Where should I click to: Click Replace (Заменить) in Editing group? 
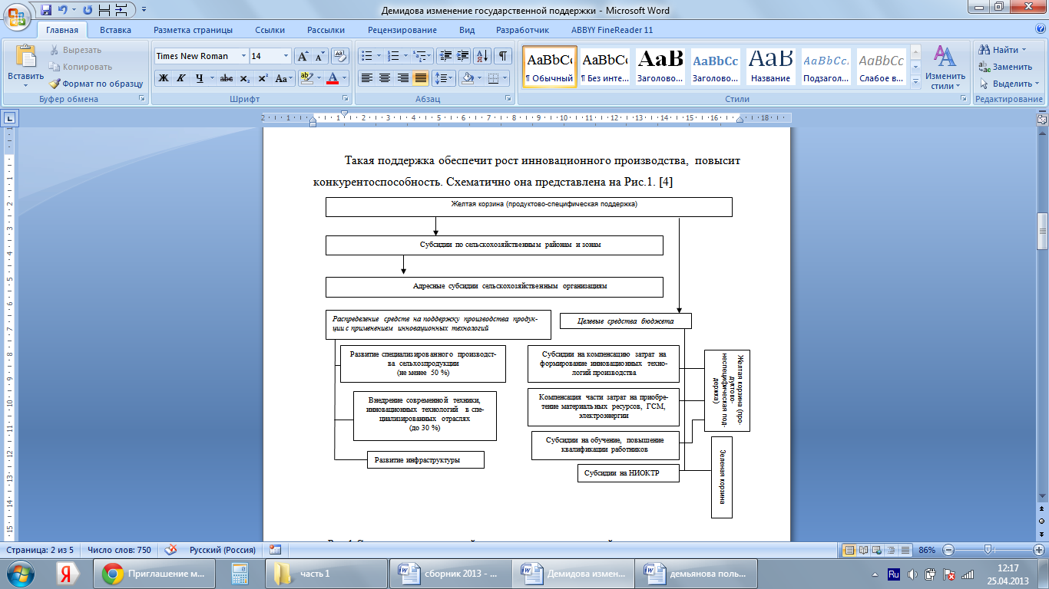tap(1006, 67)
